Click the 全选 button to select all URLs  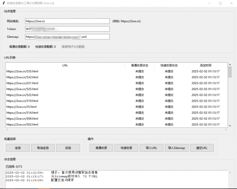click(x=17, y=148)
